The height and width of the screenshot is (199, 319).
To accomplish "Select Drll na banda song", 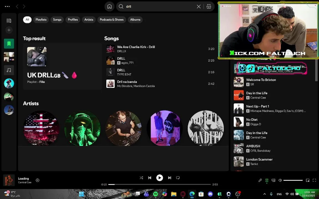I will pyautogui.click(x=160, y=84).
